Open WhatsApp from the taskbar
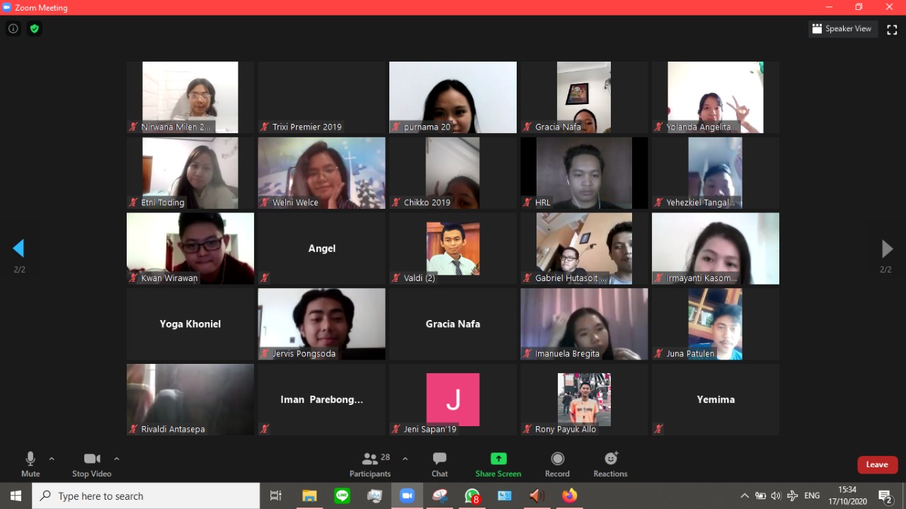Viewport: 906px width, 509px height. [x=472, y=496]
